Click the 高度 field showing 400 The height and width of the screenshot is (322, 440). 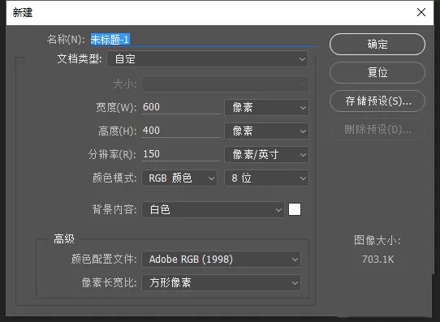pos(181,131)
